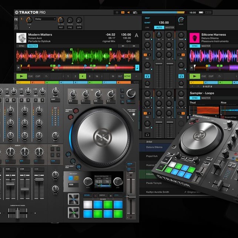Click the battery indicator icon in the header
Image resolution: width=238 pixels, height=238 pixels.
[201, 13]
